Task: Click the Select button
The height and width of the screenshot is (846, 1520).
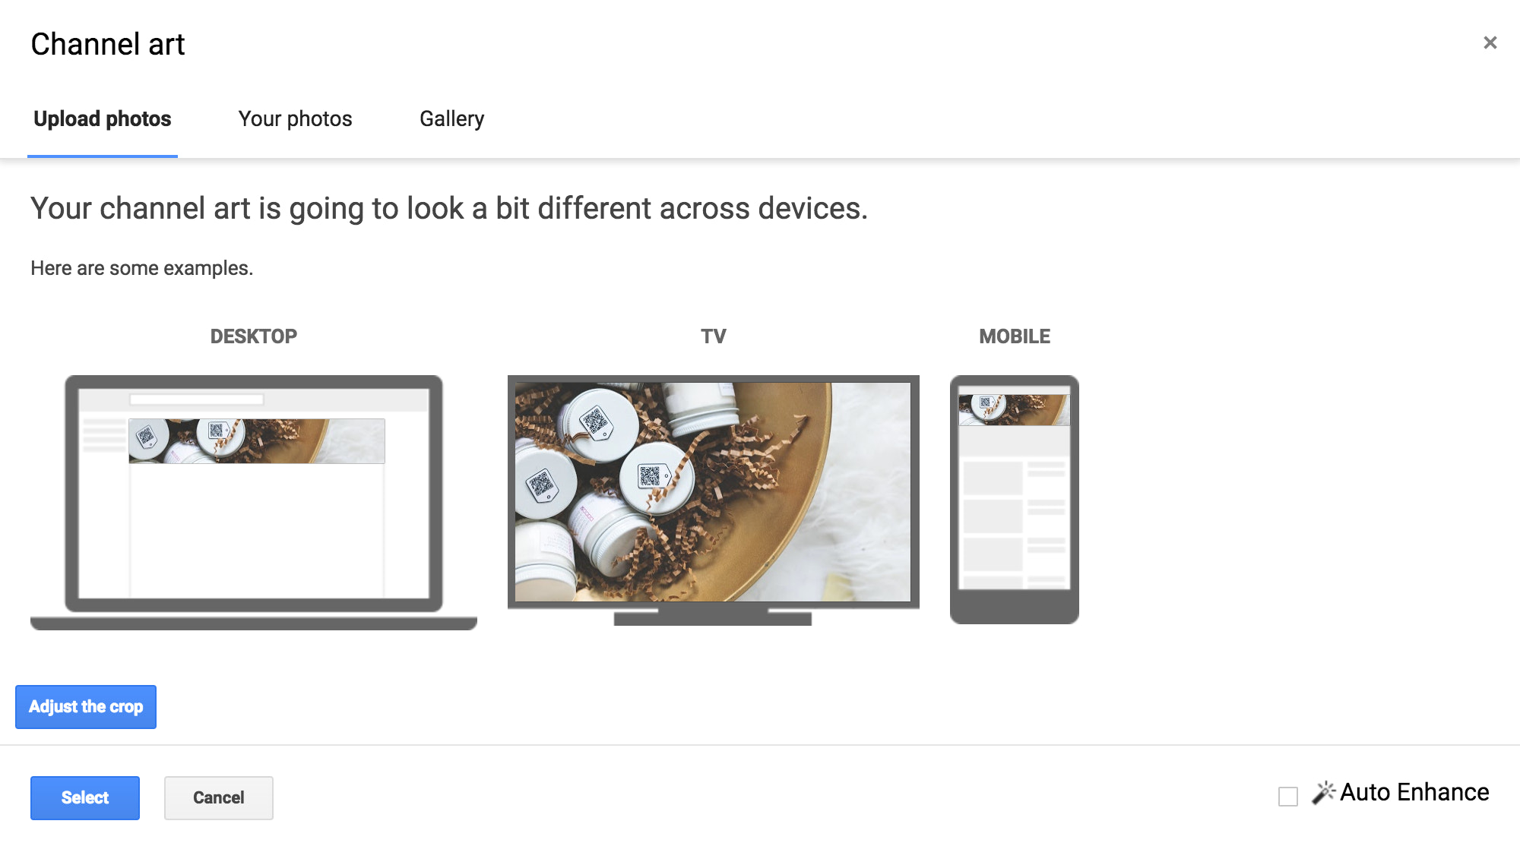Action: (85, 798)
